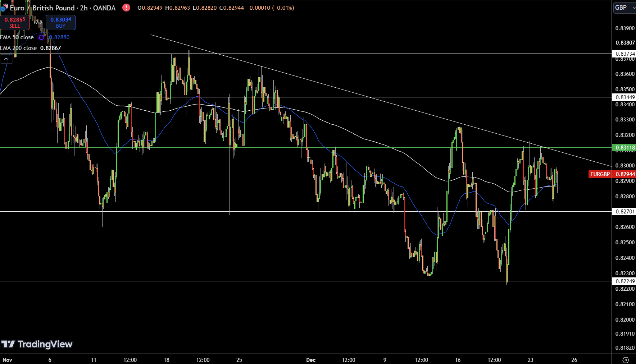Click the 0.82000 price axis label
Viewport: 636px width, 364px height.
coord(625,320)
